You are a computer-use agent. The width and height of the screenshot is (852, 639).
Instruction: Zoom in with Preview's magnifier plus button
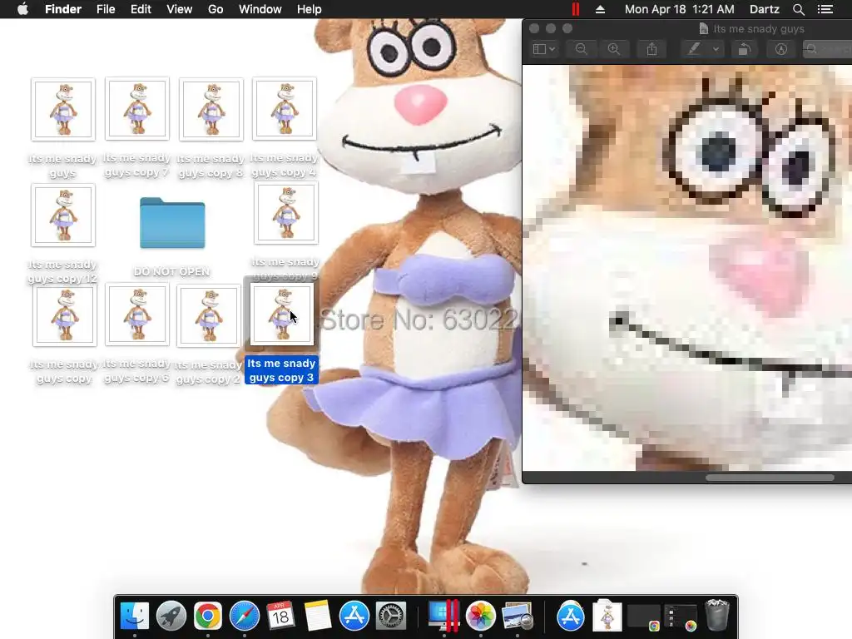[614, 49]
